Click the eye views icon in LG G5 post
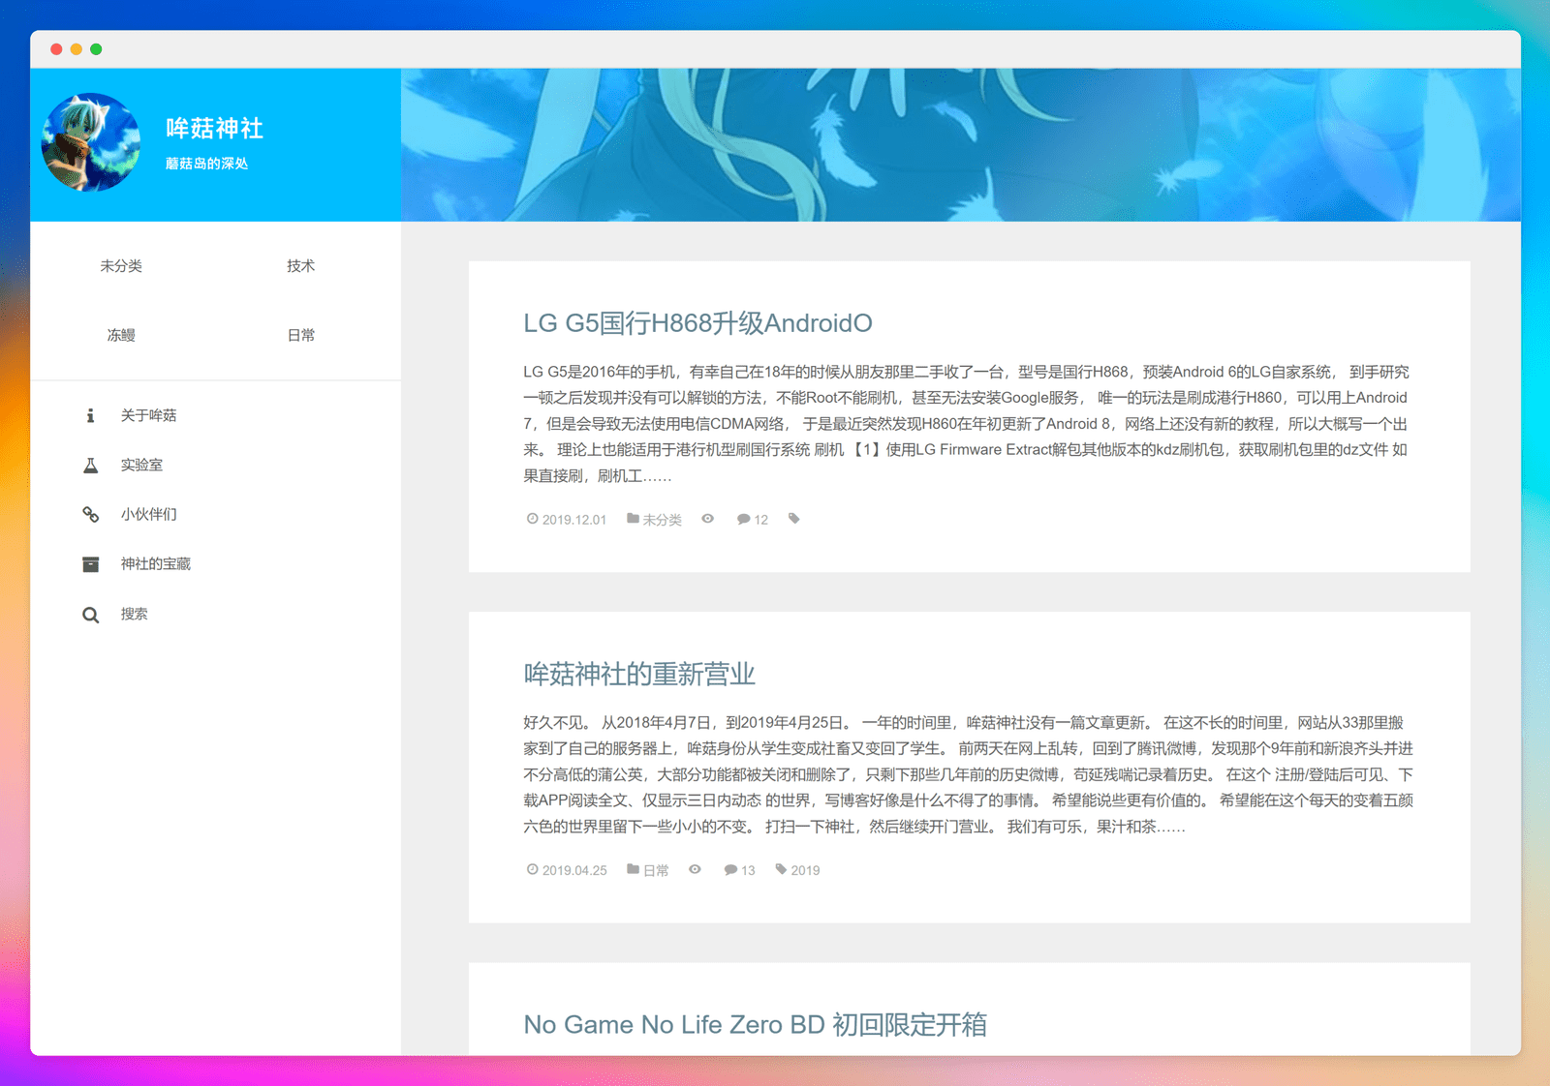1550x1086 pixels. (x=708, y=519)
